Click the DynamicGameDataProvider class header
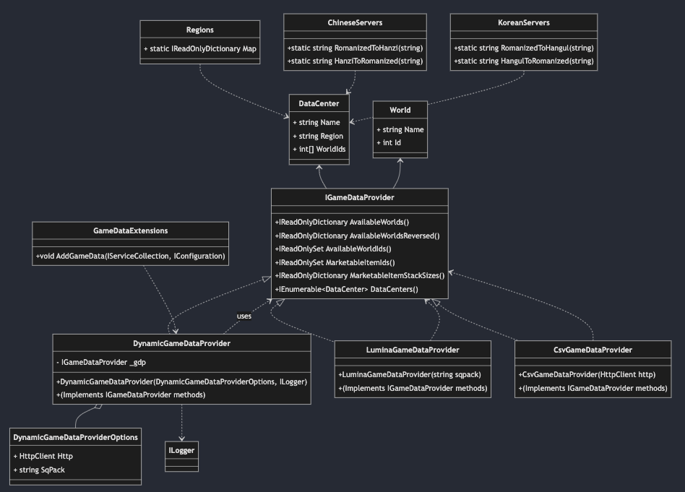 pyautogui.click(x=181, y=343)
